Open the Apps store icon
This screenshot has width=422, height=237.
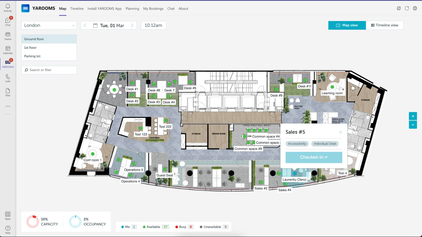click(x=8, y=214)
